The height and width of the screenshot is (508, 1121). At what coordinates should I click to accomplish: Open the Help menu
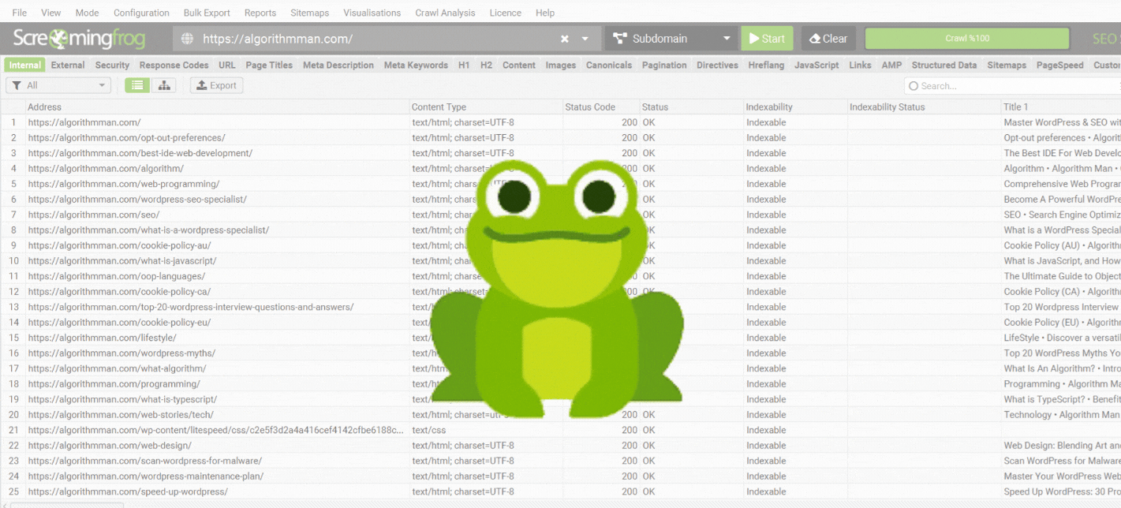click(545, 13)
